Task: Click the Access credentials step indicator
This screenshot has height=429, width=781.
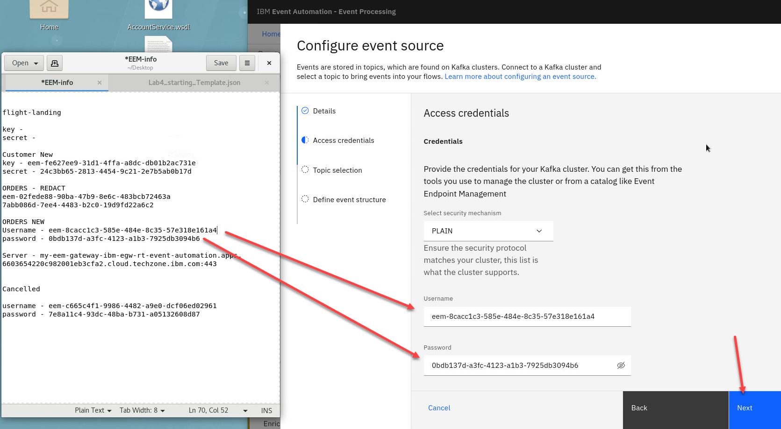Action: tap(343, 141)
